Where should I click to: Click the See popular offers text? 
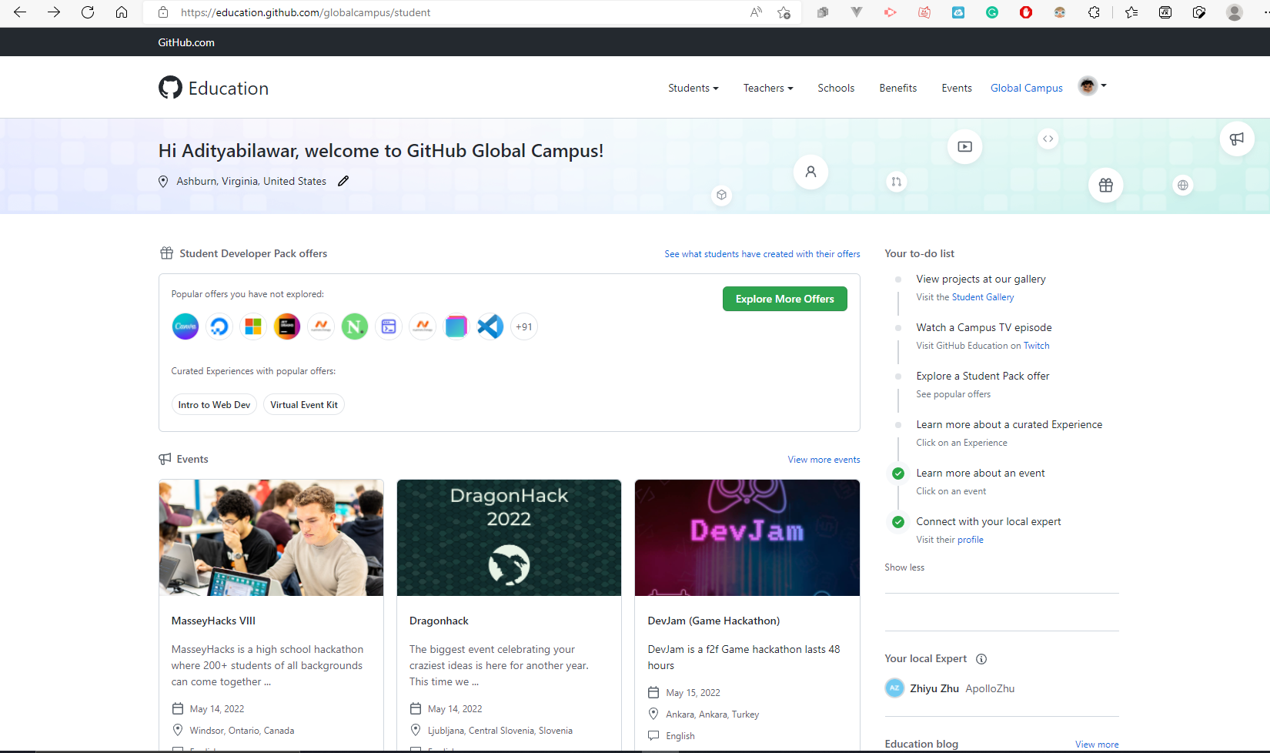coord(953,394)
